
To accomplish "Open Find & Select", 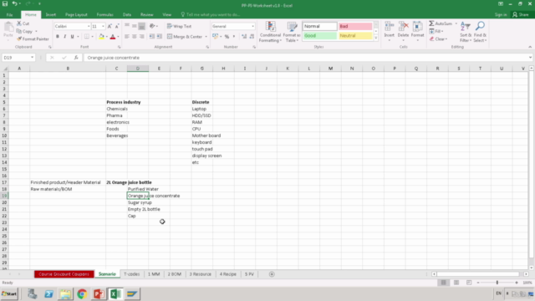I will click(480, 32).
